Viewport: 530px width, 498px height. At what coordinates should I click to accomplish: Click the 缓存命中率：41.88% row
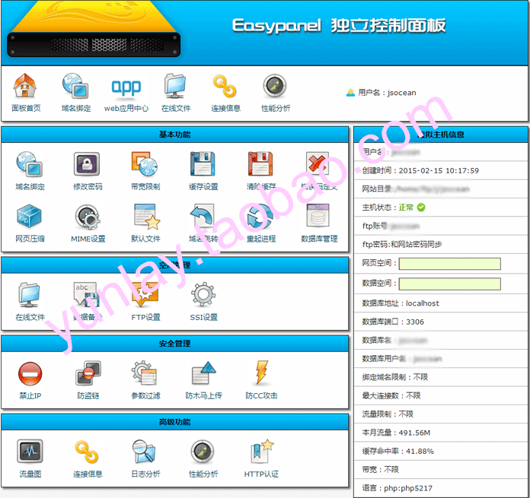(441, 451)
